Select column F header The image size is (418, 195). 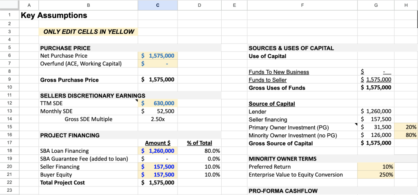pos(302,5)
